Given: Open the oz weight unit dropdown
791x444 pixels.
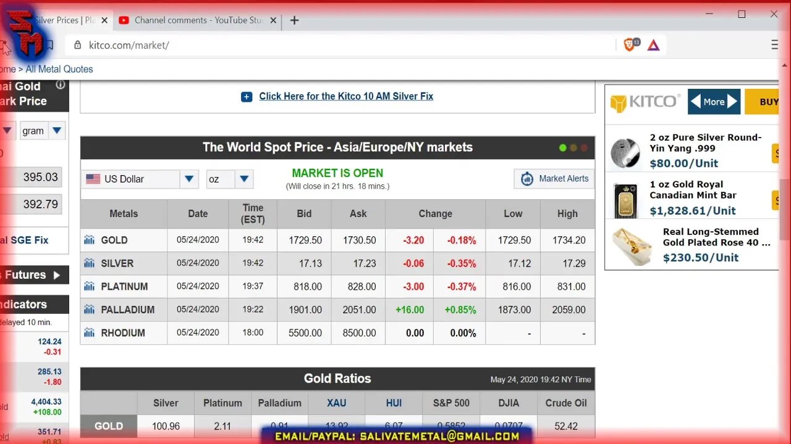Looking at the screenshot, I should coord(244,179).
